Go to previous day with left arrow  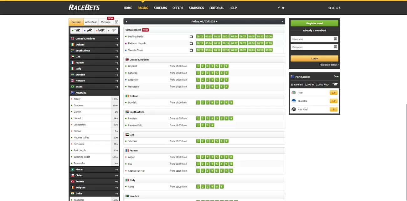point(126,22)
